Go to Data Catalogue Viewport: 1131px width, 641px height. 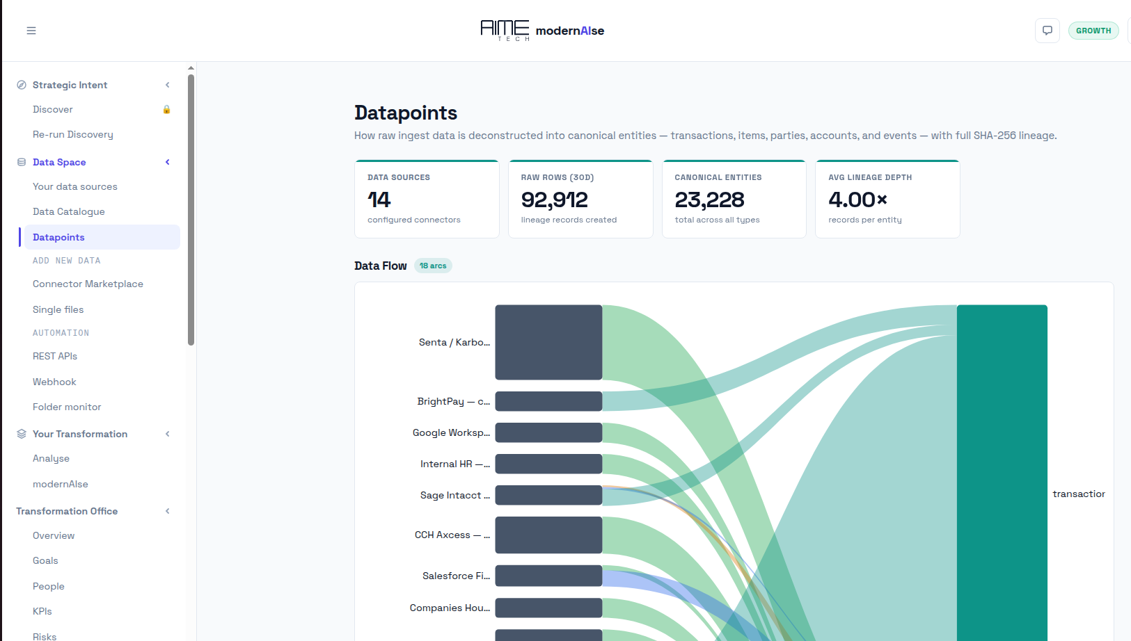tap(69, 211)
